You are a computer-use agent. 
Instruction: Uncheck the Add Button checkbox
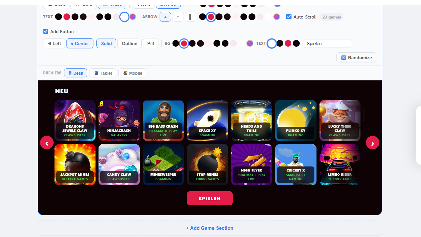(46, 31)
